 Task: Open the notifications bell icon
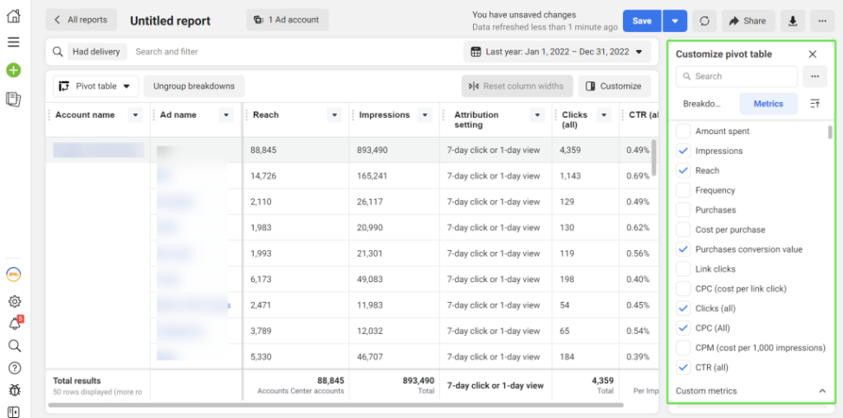[x=14, y=324]
